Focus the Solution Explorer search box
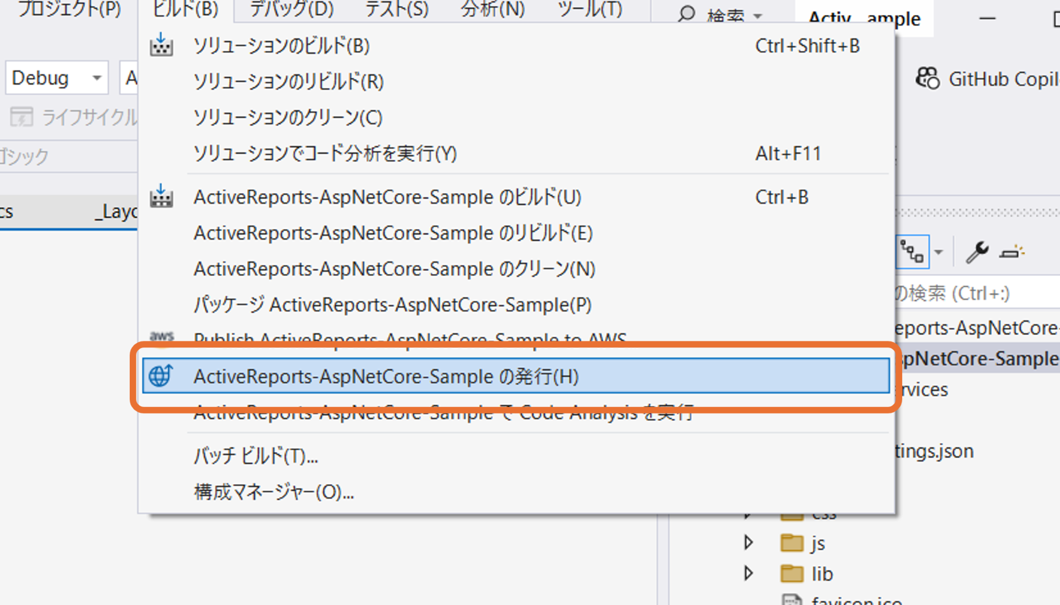Viewport: 1060px width, 605px height. [x=977, y=293]
